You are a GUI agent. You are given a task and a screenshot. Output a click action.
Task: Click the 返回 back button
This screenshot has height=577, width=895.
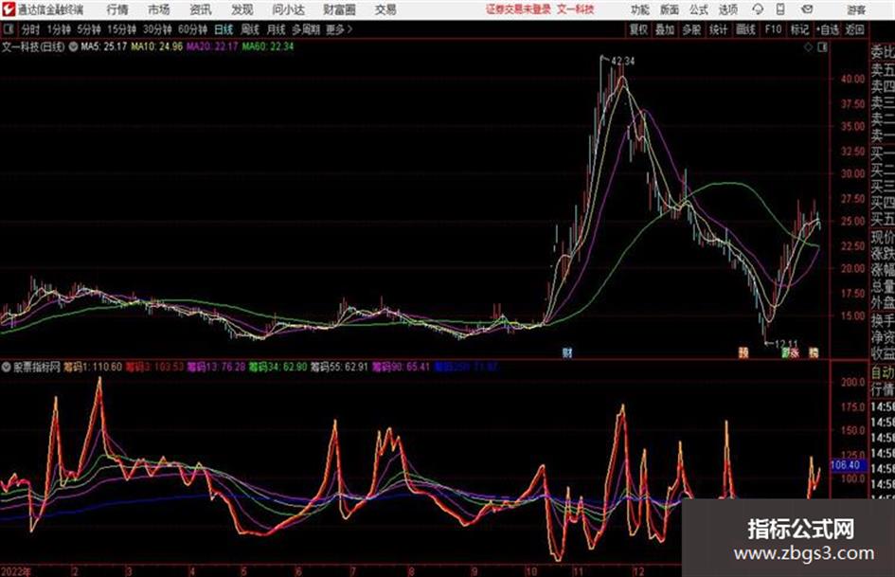pyautogui.click(x=854, y=29)
